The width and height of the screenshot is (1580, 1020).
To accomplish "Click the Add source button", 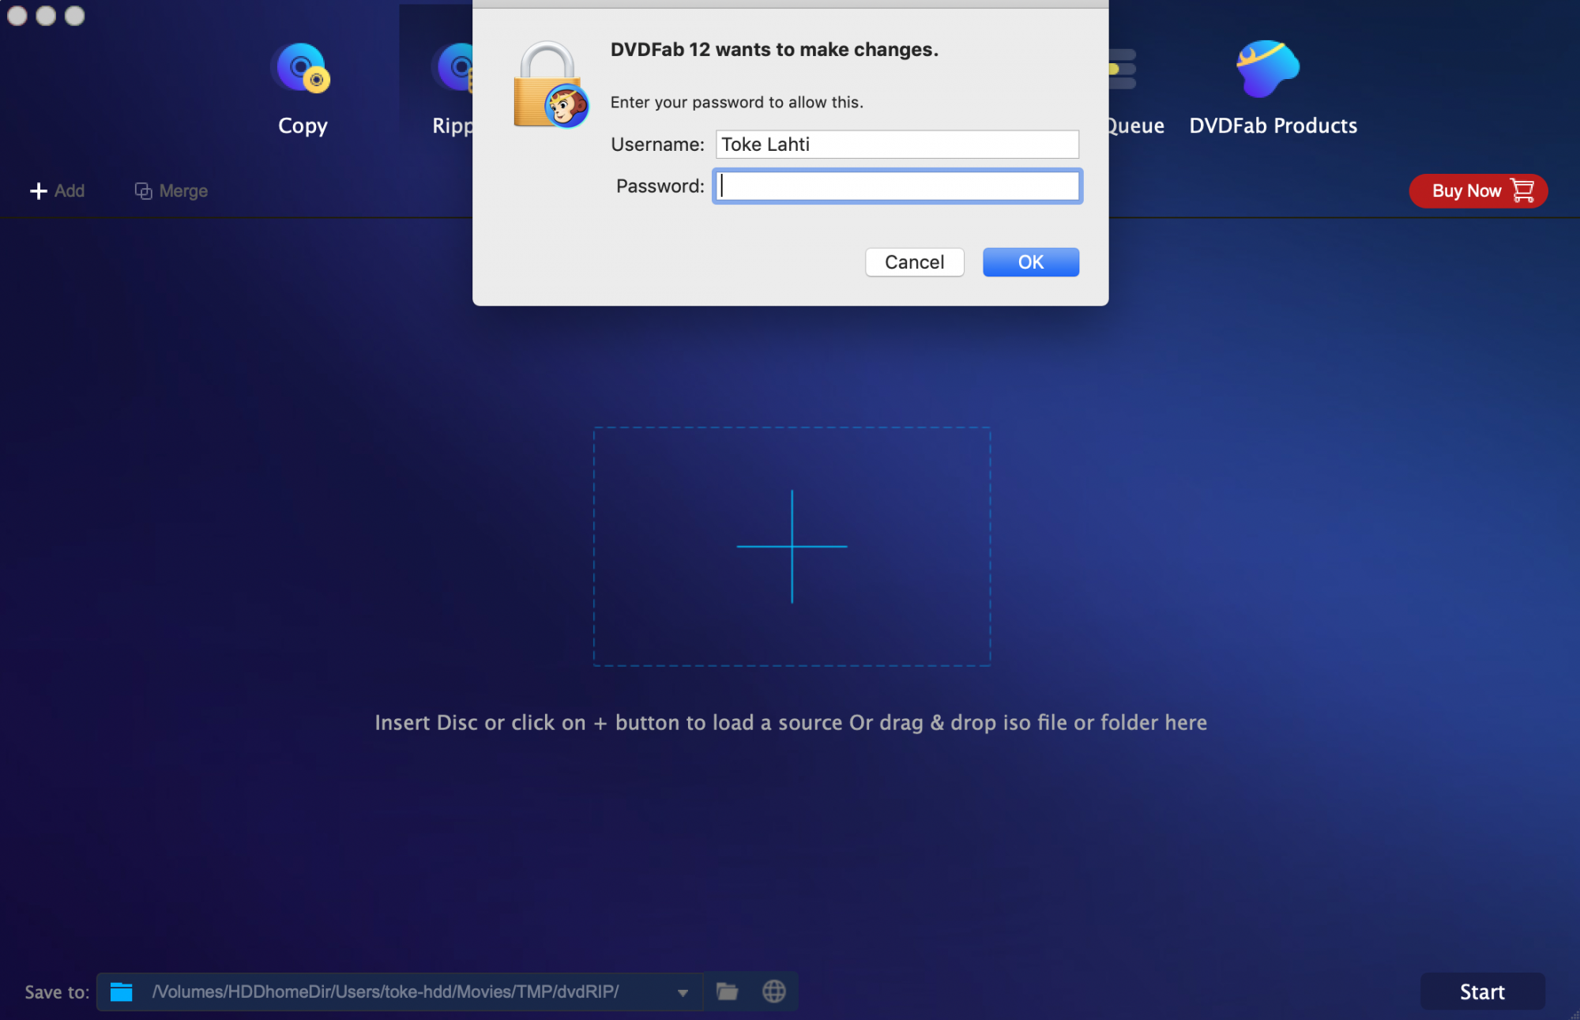I will (57, 191).
